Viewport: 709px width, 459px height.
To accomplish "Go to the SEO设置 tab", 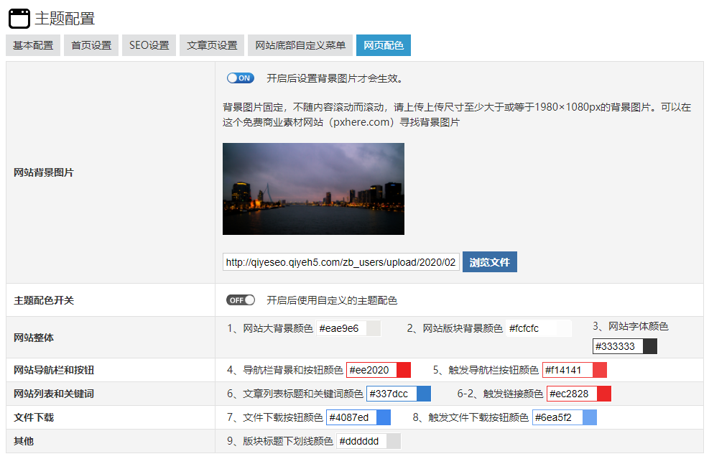I will (x=149, y=45).
